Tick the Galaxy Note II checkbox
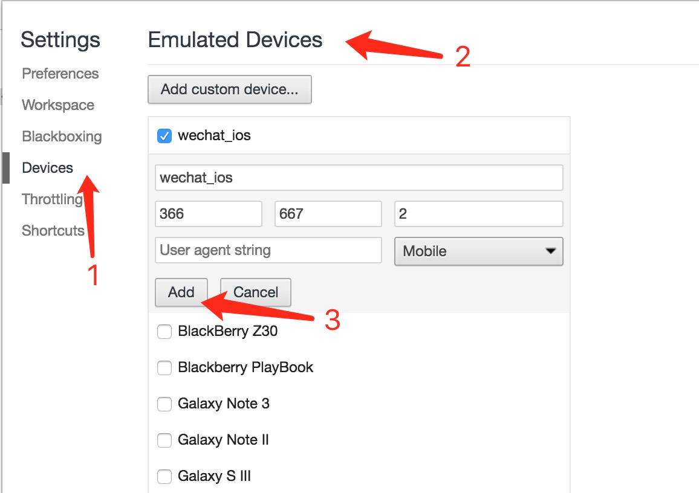Viewport: 699px width, 493px height. coord(164,440)
